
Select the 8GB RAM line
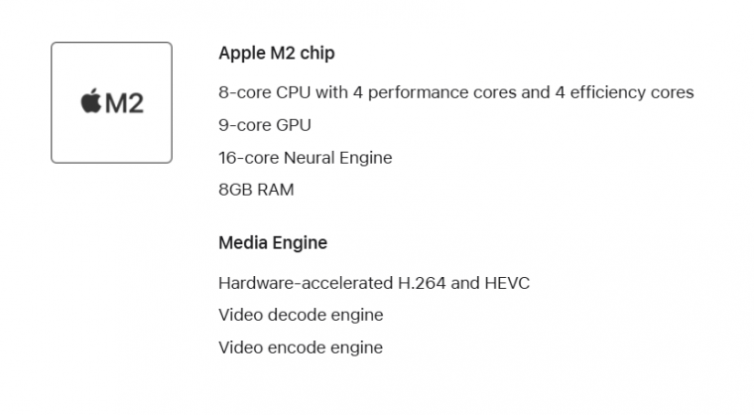click(x=256, y=190)
